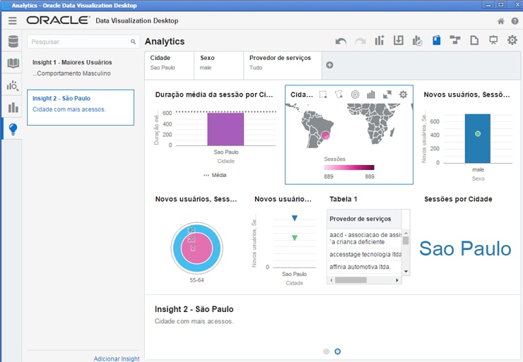Maximize the map visualization

387,95
